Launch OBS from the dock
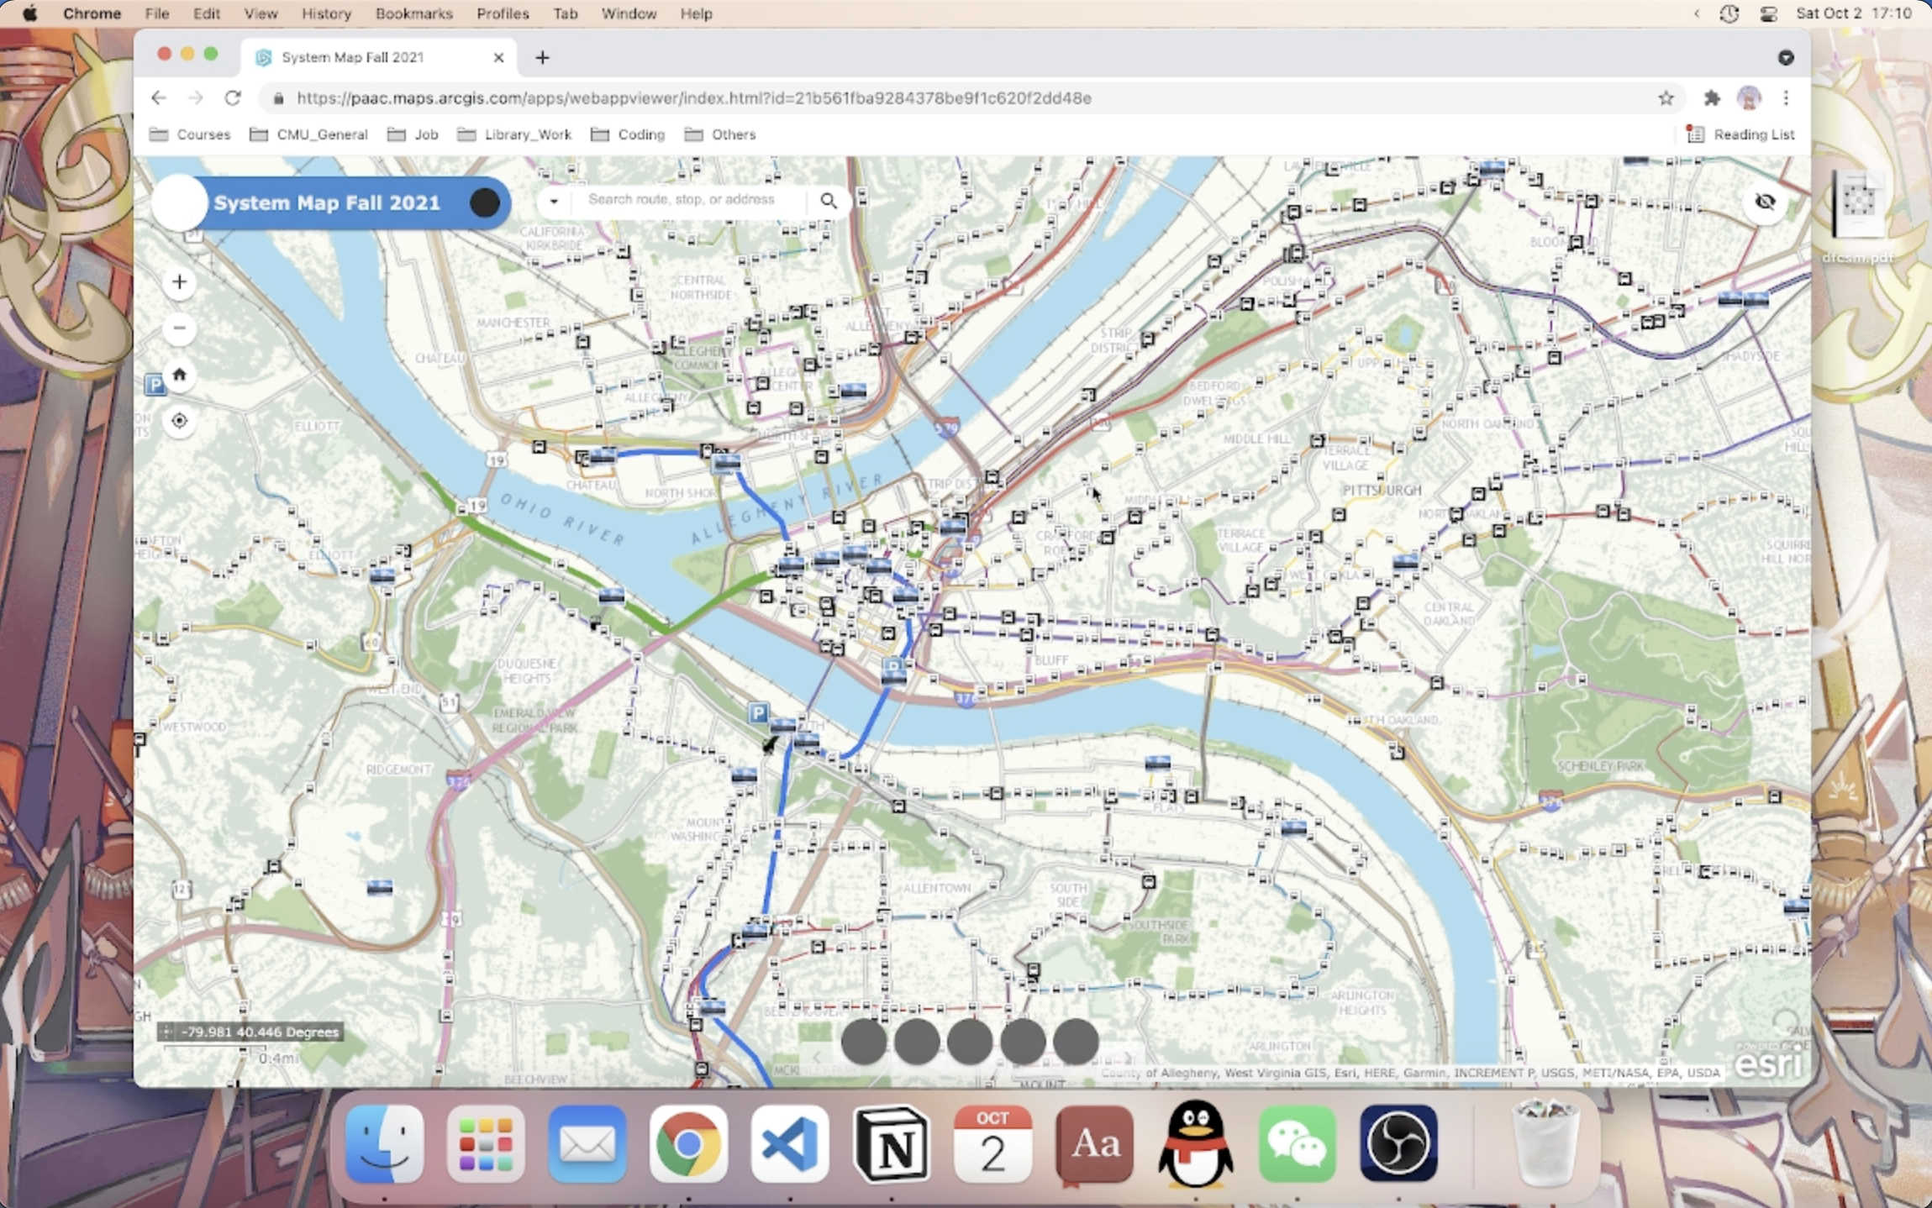The width and height of the screenshot is (1932, 1208). (1398, 1143)
